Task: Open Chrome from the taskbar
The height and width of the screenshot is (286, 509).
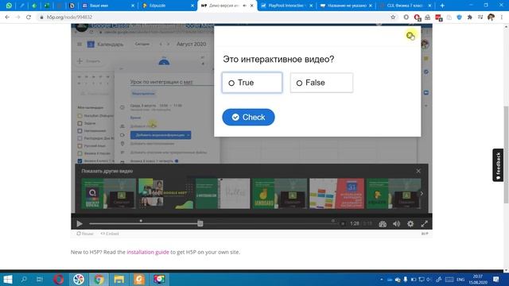Action: pyautogui.click(x=99, y=279)
